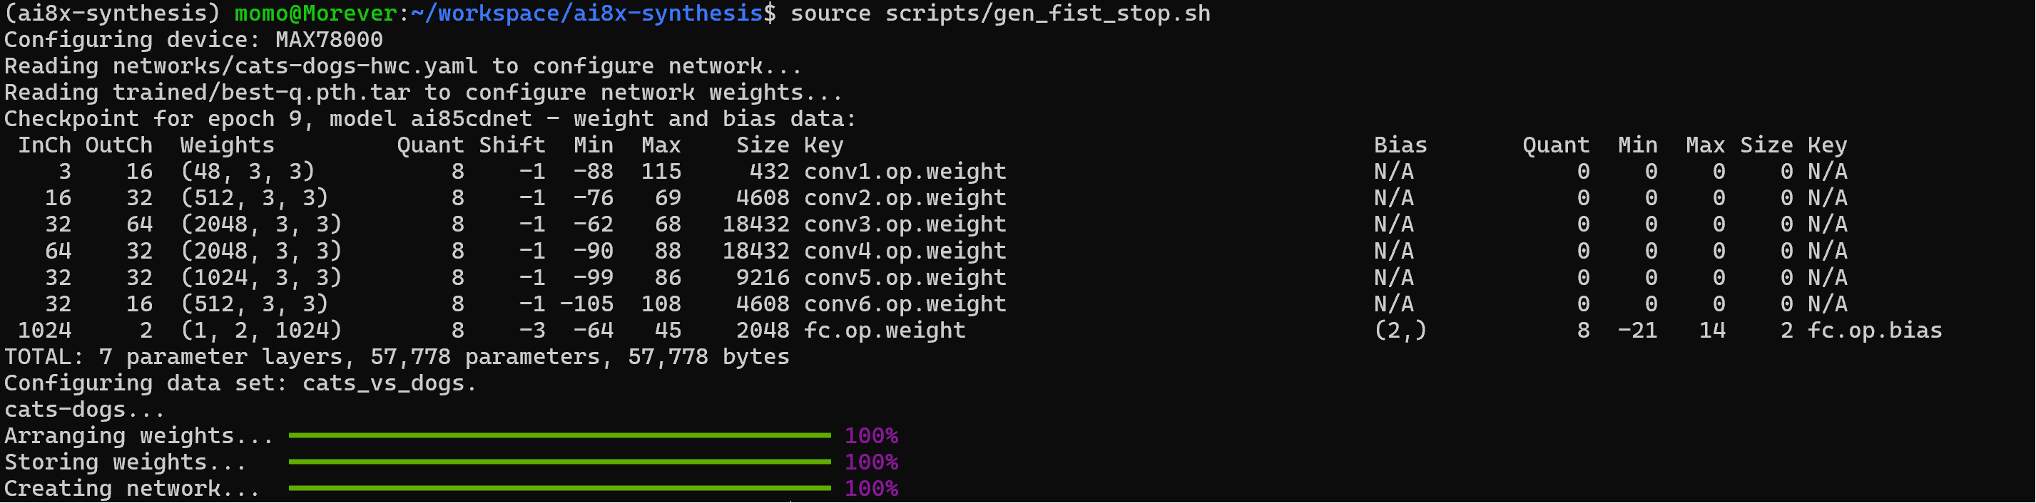Click the Bias column header
The height and width of the screenshot is (503, 2036).
coord(1400,146)
